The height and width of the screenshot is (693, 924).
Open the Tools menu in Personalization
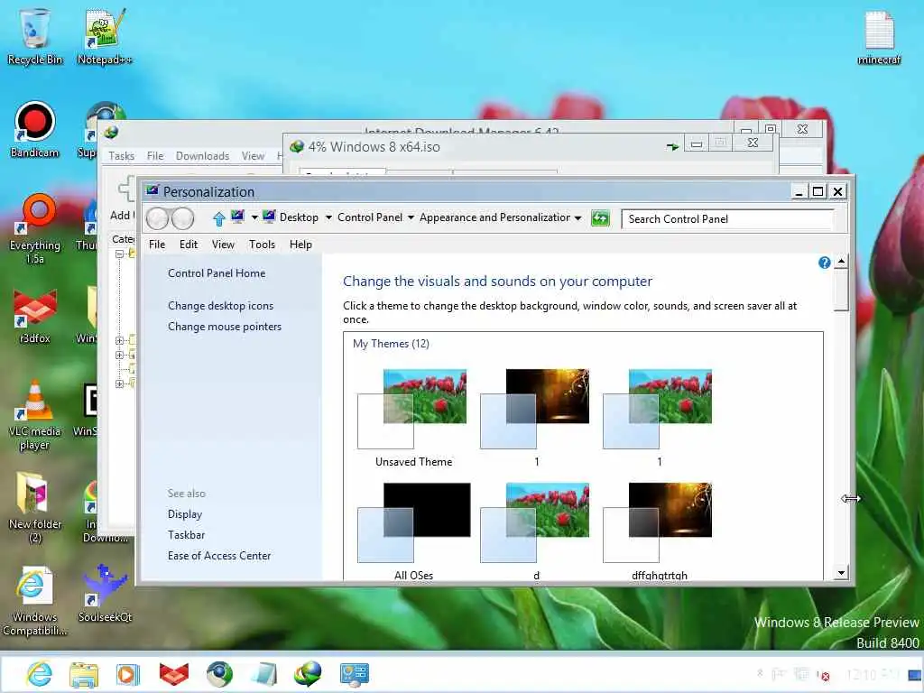pyautogui.click(x=263, y=245)
